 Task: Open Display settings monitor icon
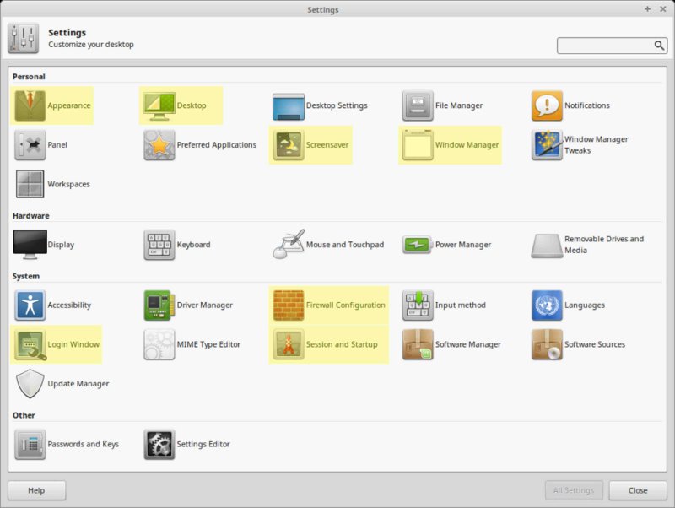click(x=30, y=245)
